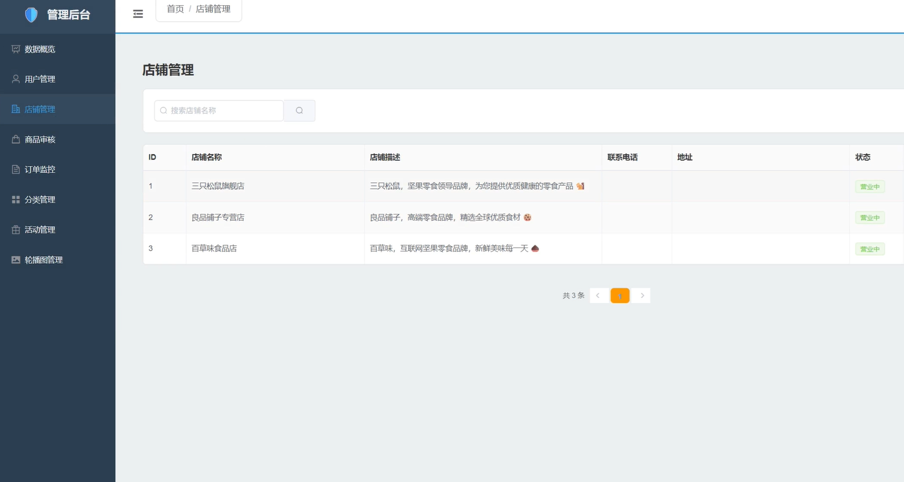The height and width of the screenshot is (482, 904).
Task: Click 状态 column header
Action: coord(863,157)
